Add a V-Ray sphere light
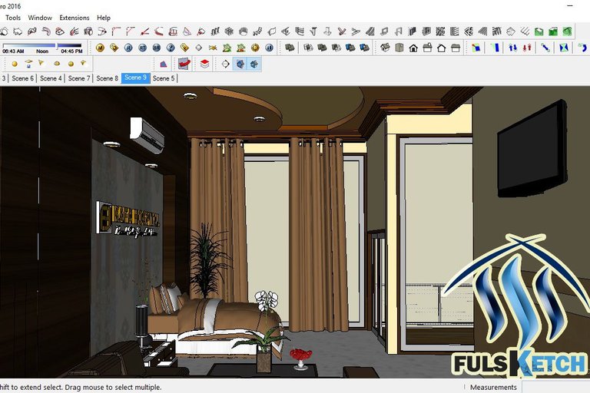 tap(71, 64)
